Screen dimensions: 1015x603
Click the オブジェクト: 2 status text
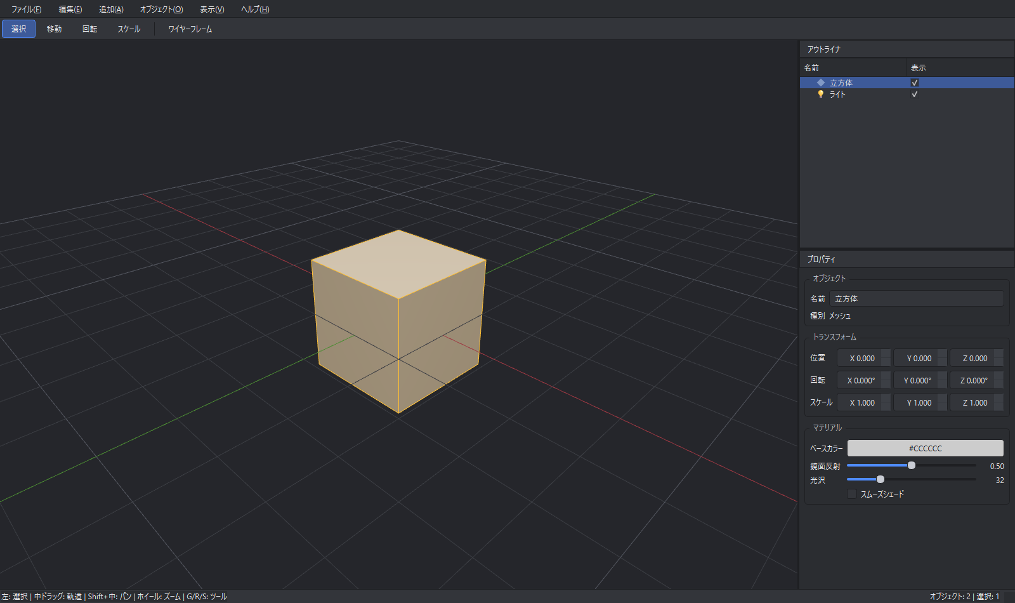950,596
